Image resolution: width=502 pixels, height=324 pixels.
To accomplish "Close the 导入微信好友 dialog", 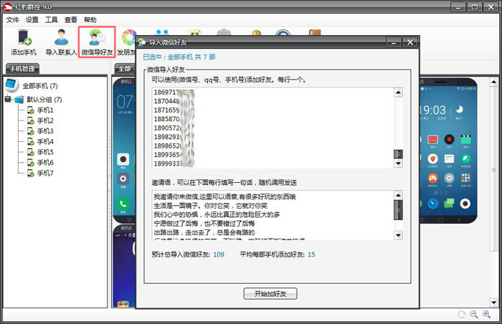I will click(x=410, y=42).
